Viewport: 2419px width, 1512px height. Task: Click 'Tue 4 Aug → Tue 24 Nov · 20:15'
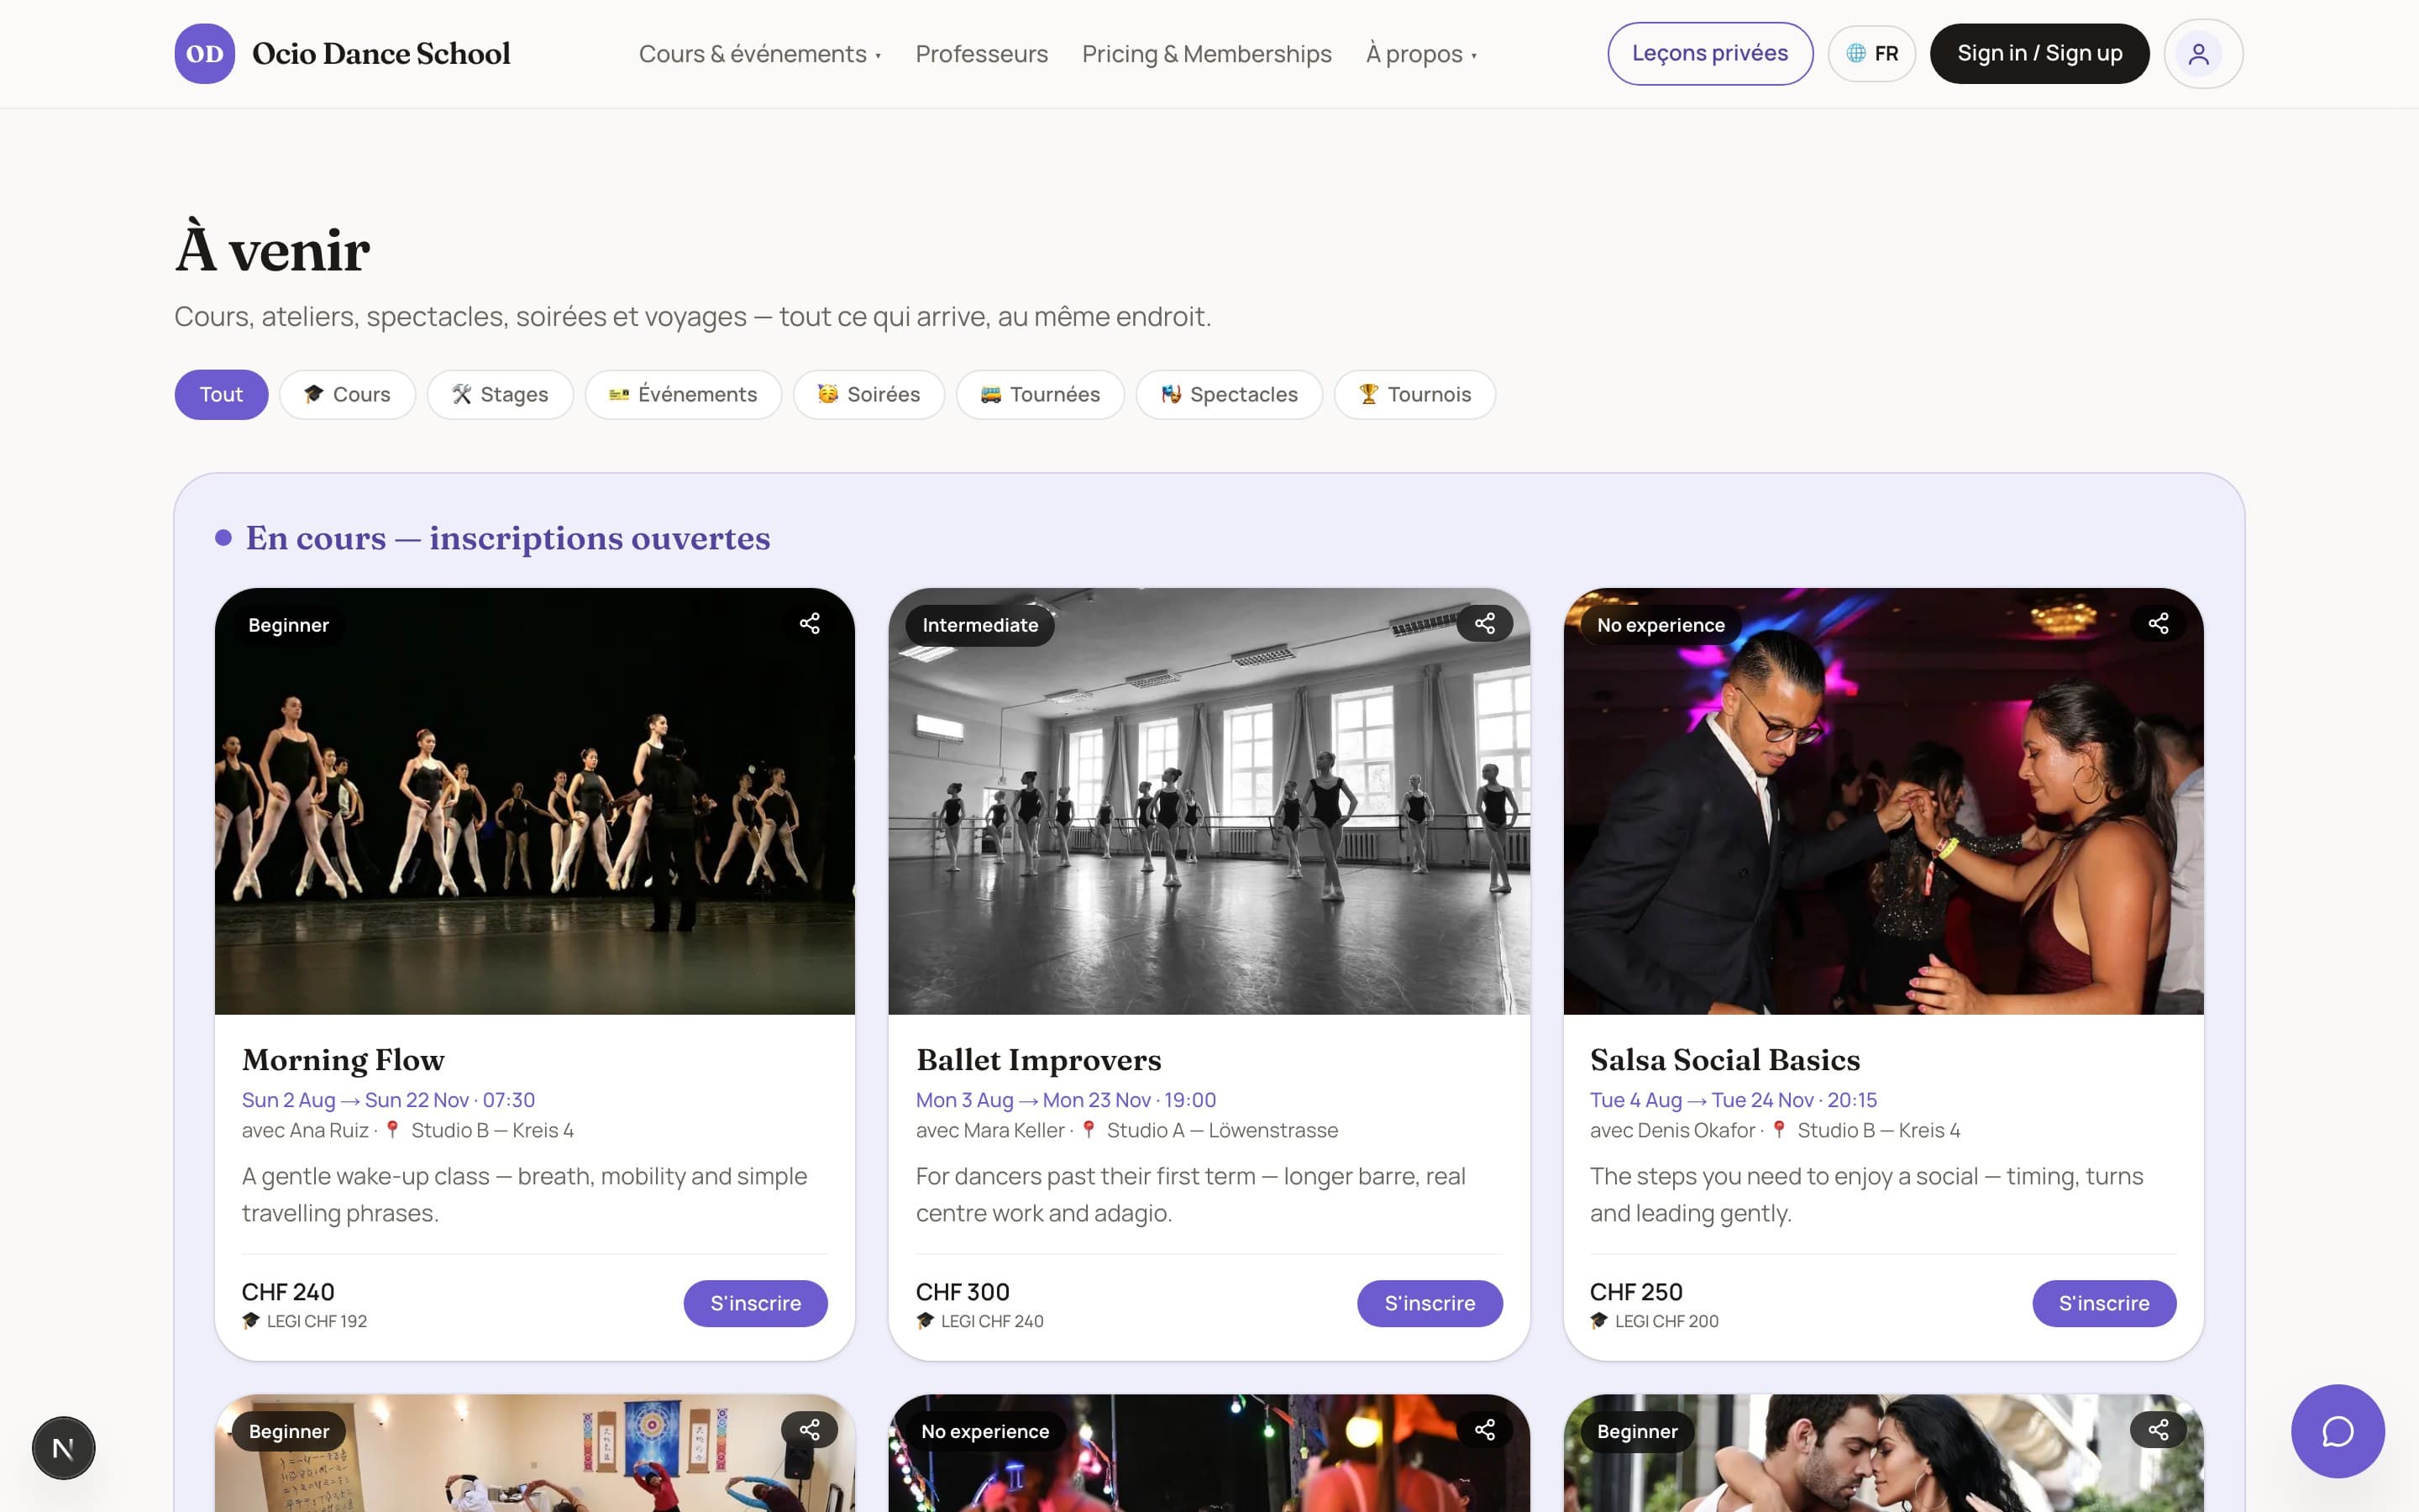(1734, 1100)
